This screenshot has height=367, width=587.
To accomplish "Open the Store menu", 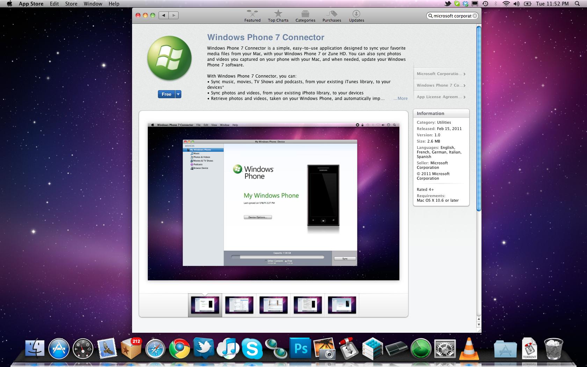I will (71, 4).
